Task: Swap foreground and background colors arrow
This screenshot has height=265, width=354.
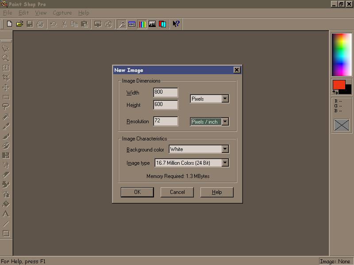Action: [335, 92]
